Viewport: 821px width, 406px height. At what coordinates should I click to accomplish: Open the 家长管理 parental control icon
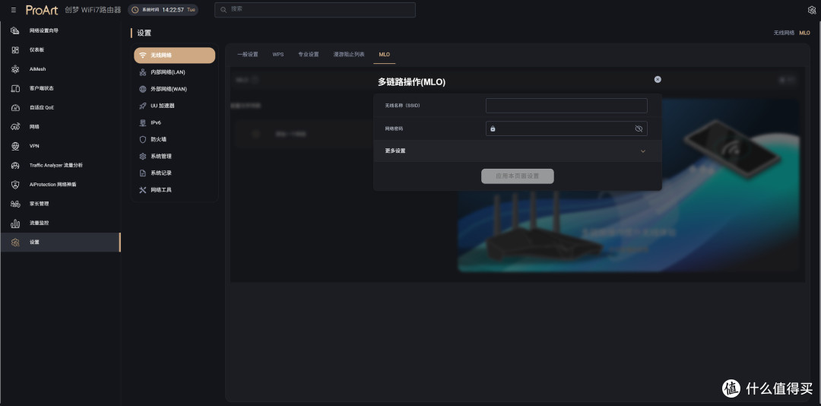(x=15, y=204)
